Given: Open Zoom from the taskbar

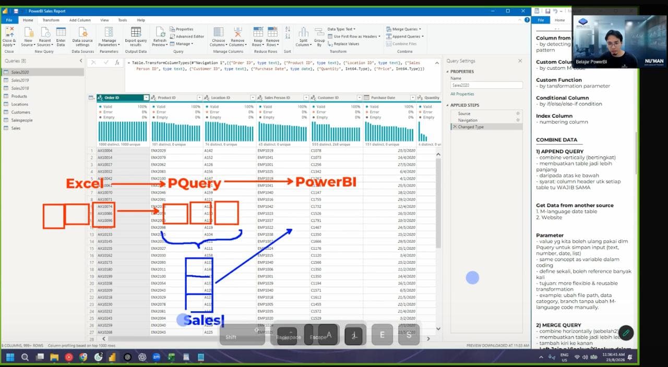Looking at the screenshot, I should point(157,357).
